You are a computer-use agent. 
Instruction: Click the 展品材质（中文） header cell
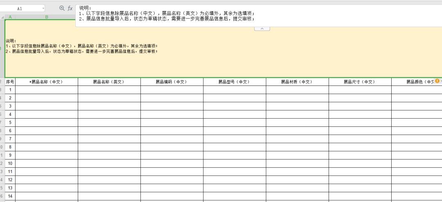297,82
